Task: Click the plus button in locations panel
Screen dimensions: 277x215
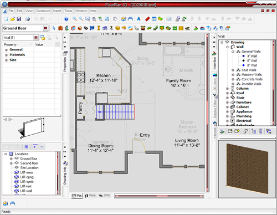Action: click(35, 147)
